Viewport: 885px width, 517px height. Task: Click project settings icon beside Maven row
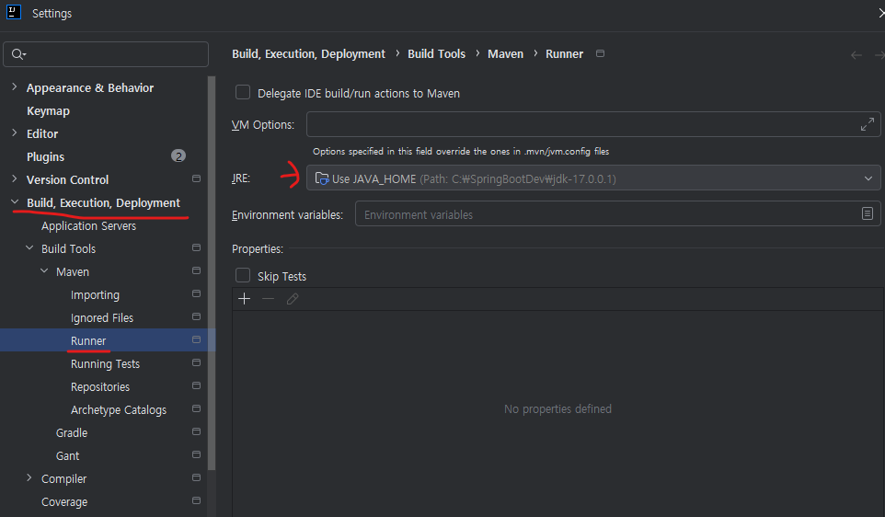(197, 270)
